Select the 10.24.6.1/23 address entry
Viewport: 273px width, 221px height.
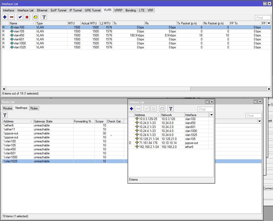coord(171,135)
